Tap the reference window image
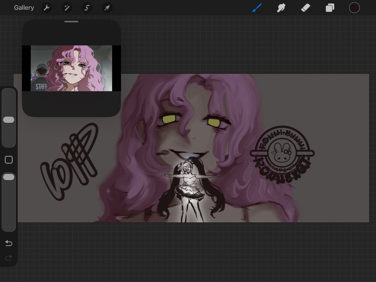 (x=71, y=68)
